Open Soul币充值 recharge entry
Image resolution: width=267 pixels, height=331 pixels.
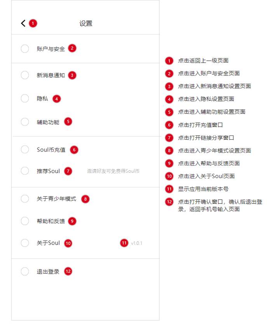pos(51,150)
